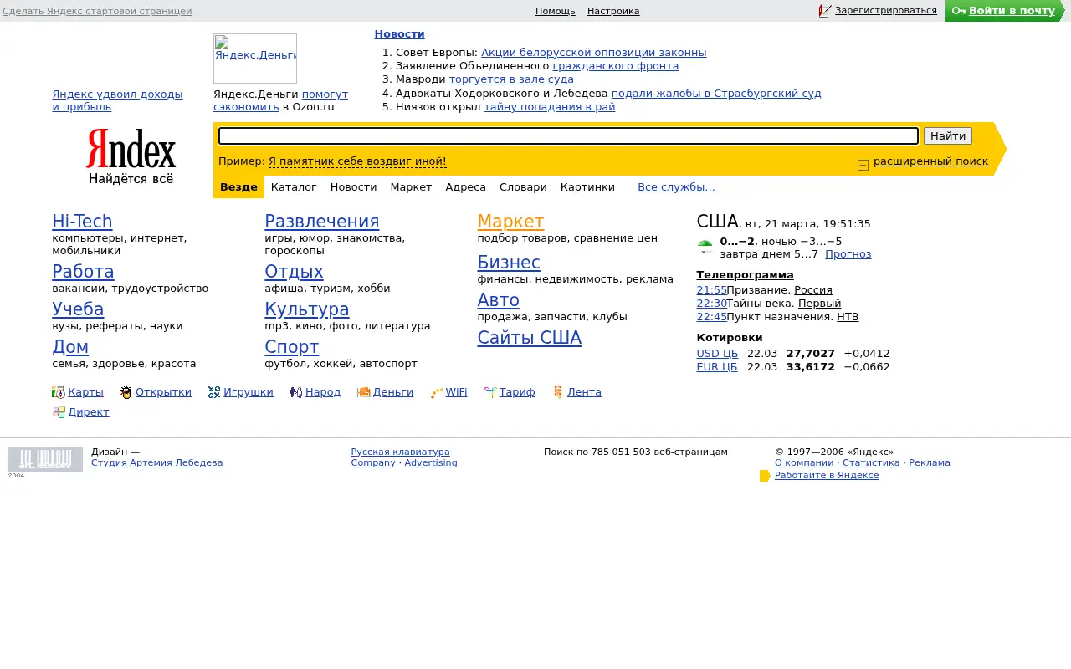
Task: Click the Директ service icon
Action: (x=59, y=412)
